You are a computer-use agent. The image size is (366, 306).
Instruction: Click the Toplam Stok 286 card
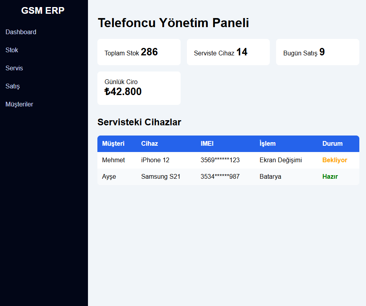click(139, 52)
